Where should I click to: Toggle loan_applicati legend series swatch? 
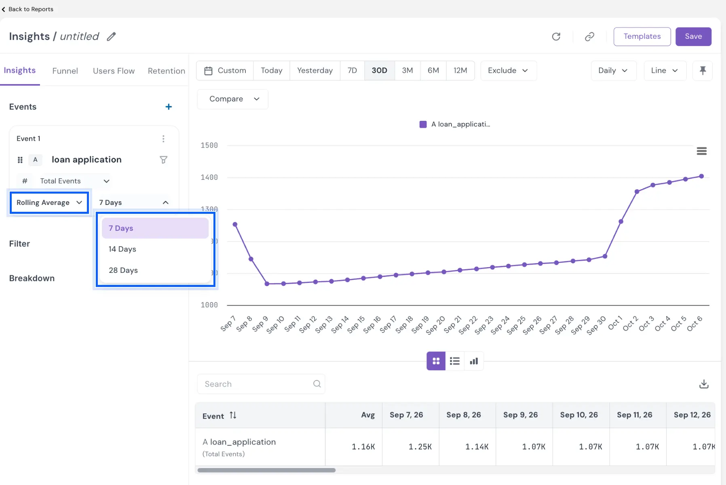tap(423, 124)
